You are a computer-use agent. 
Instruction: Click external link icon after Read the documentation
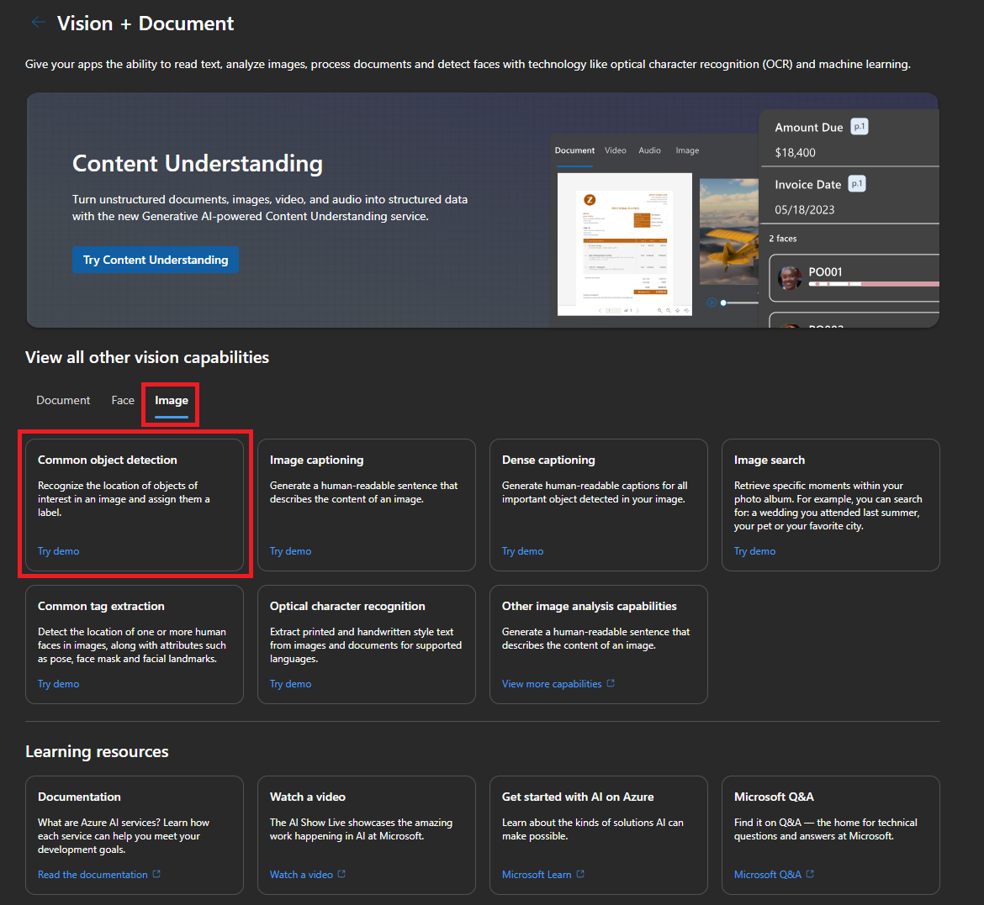pyautogui.click(x=156, y=874)
